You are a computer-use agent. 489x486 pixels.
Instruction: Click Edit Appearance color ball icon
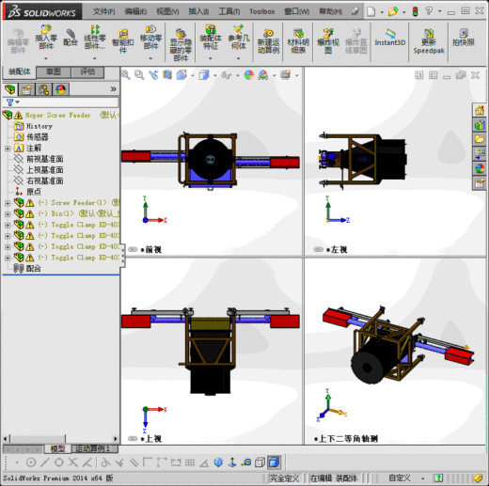tap(249, 75)
